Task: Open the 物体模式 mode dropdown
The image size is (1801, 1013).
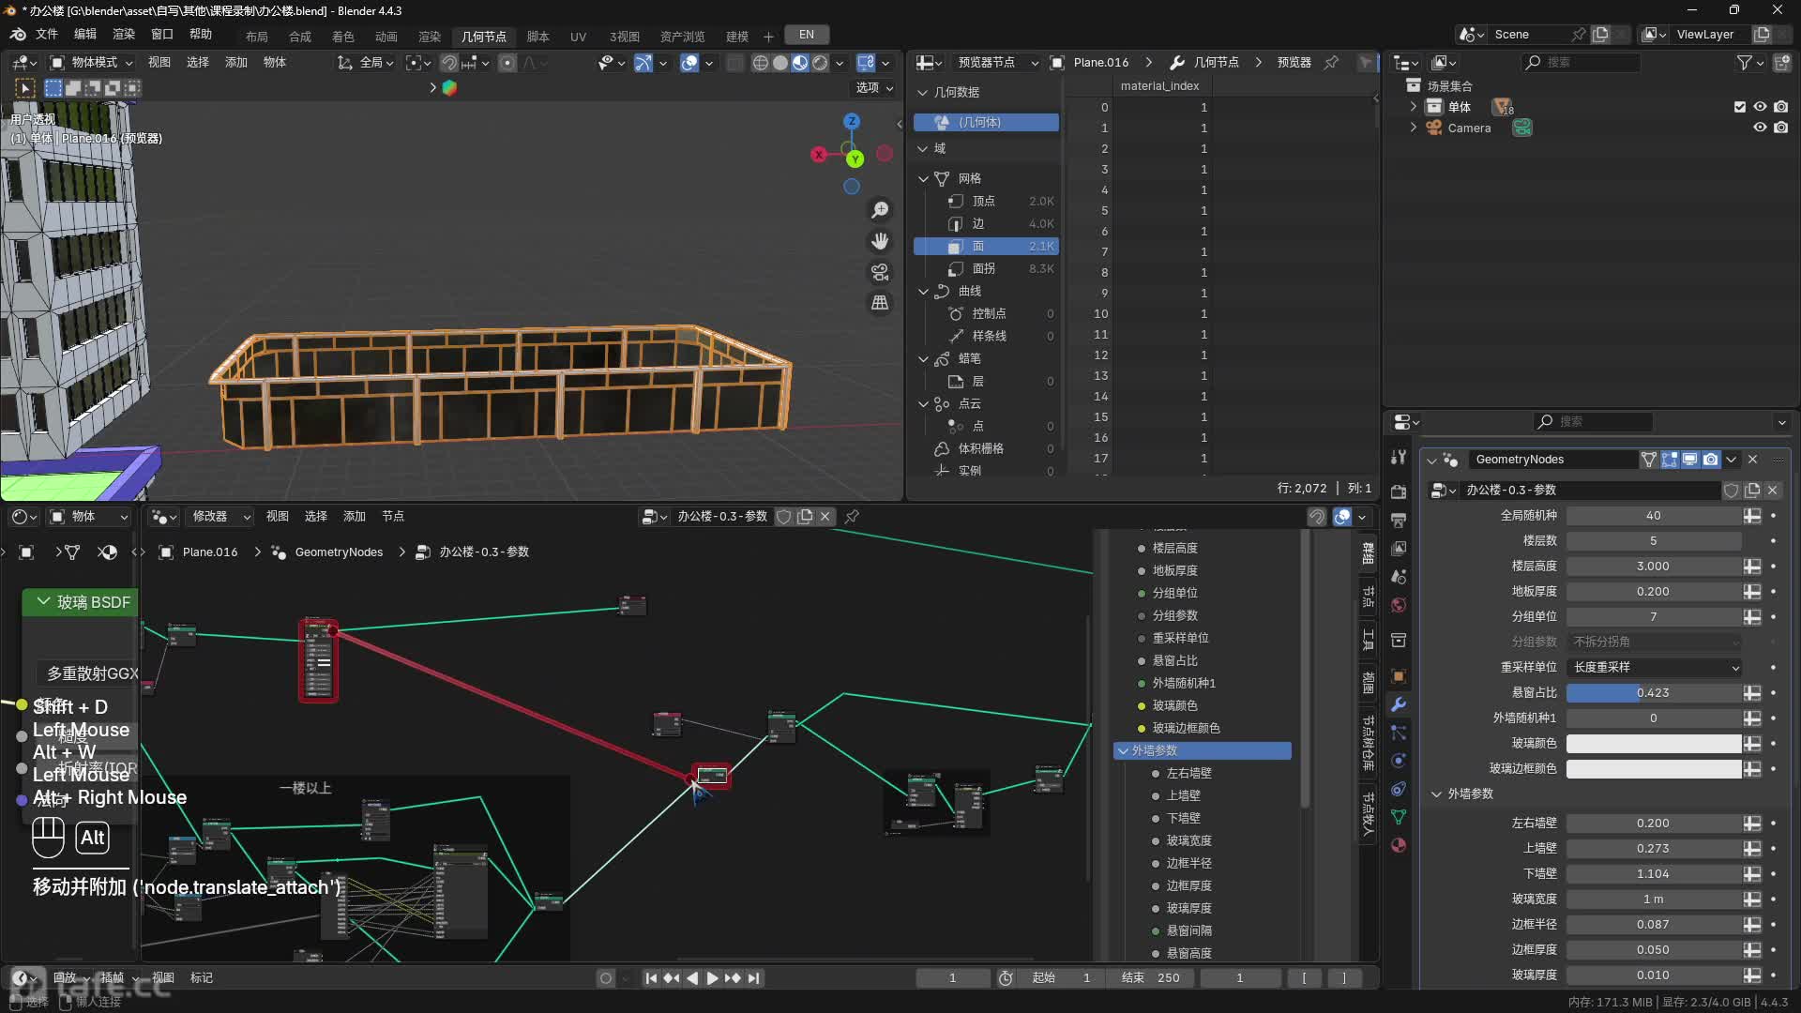Action: (92, 63)
